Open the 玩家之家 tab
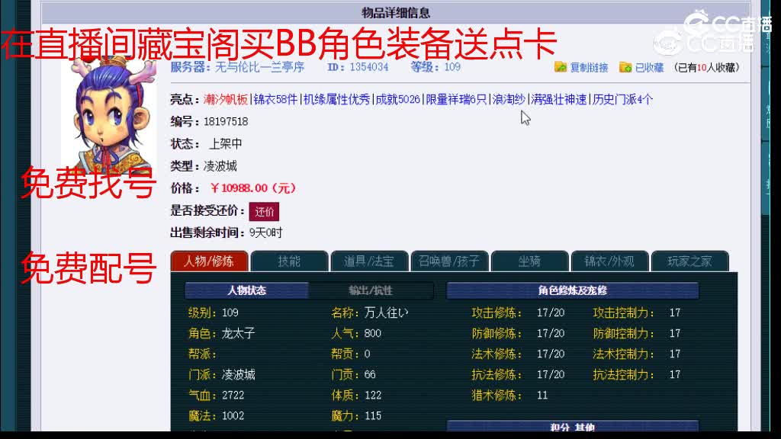Viewport: 781px width, 439px height. 690,261
